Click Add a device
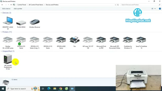This screenshot has height=91, width=162. click(6, 9)
